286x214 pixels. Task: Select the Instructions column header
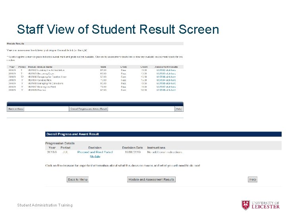pyautogui.click(x=156, y=148)
